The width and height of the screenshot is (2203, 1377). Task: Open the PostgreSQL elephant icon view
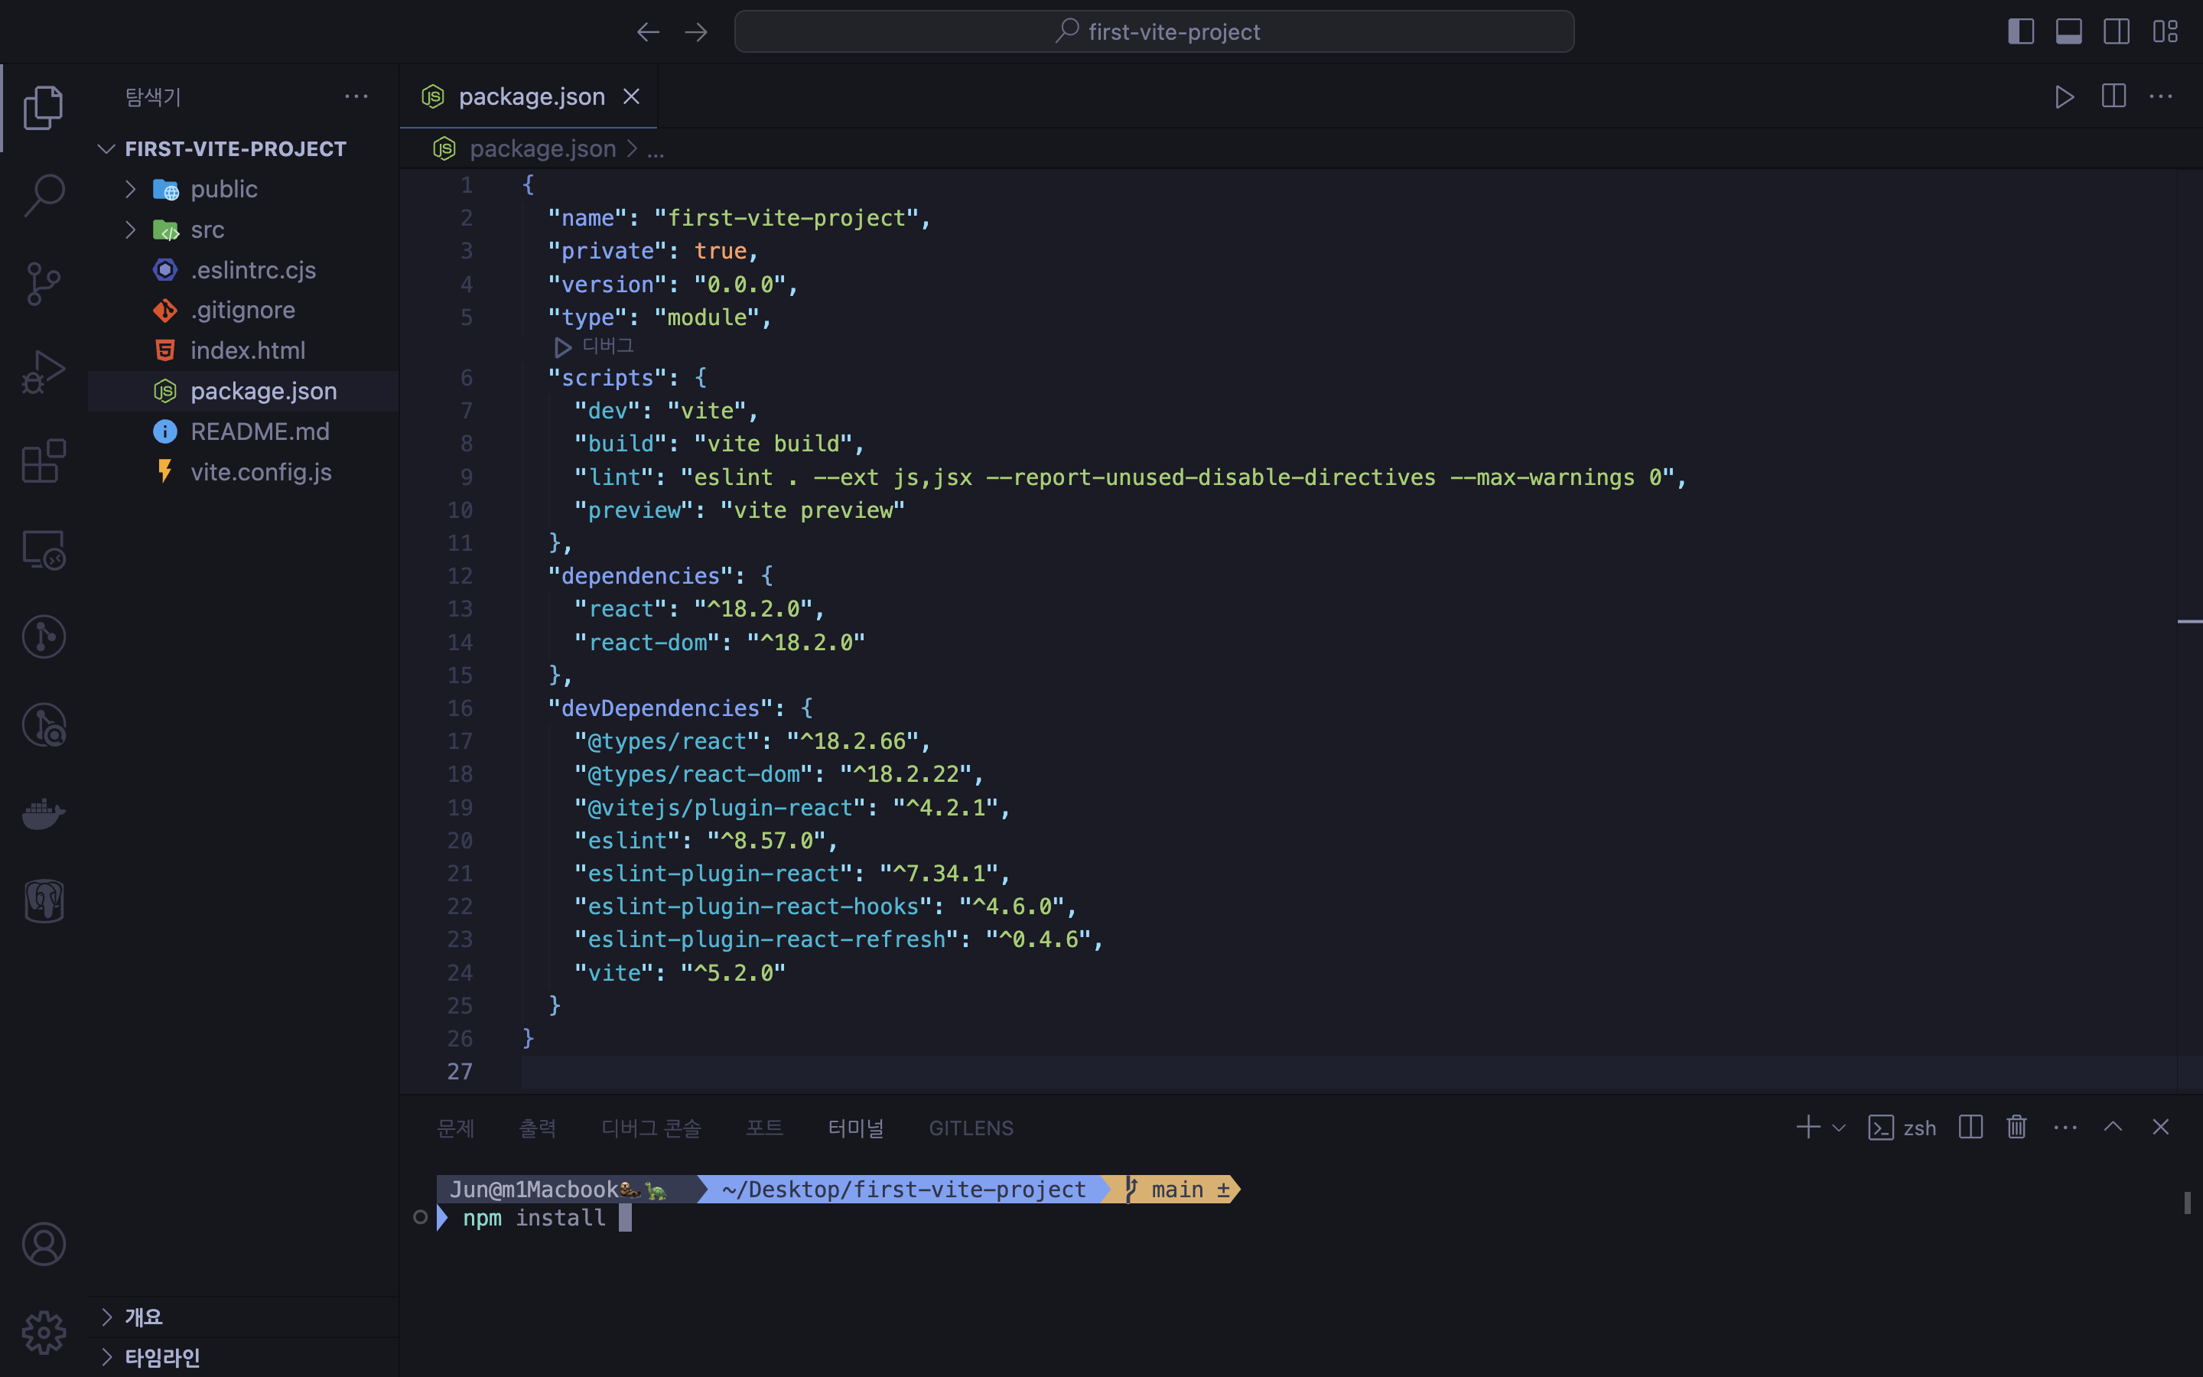pos(44,900)
